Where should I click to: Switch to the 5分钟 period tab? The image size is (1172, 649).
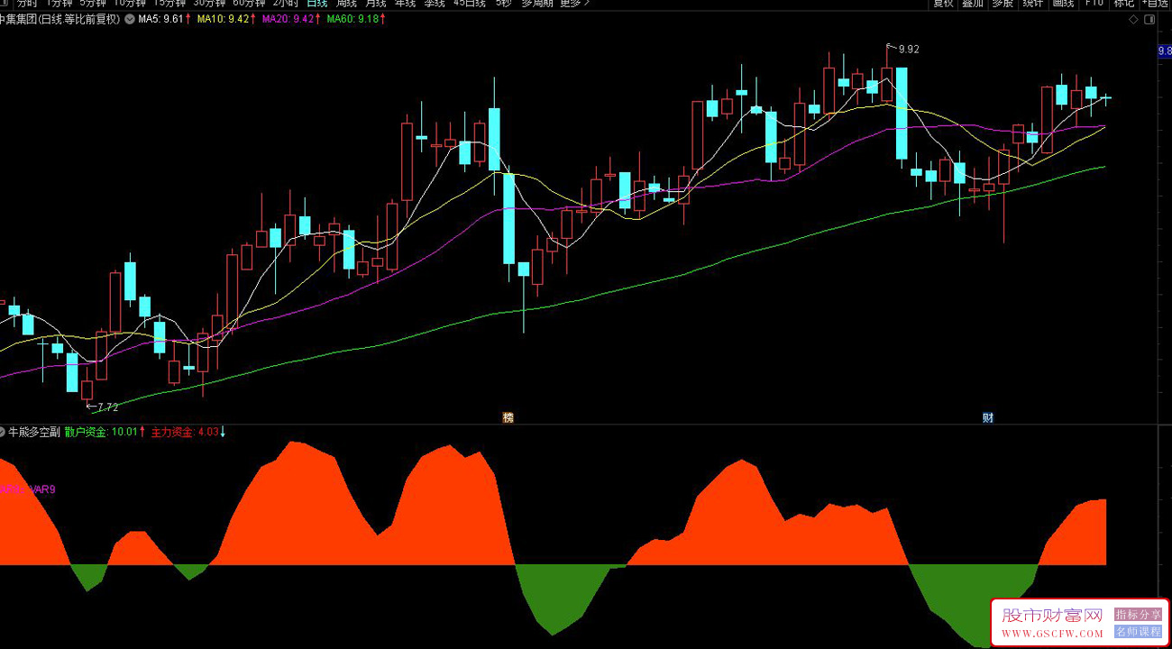92,4
